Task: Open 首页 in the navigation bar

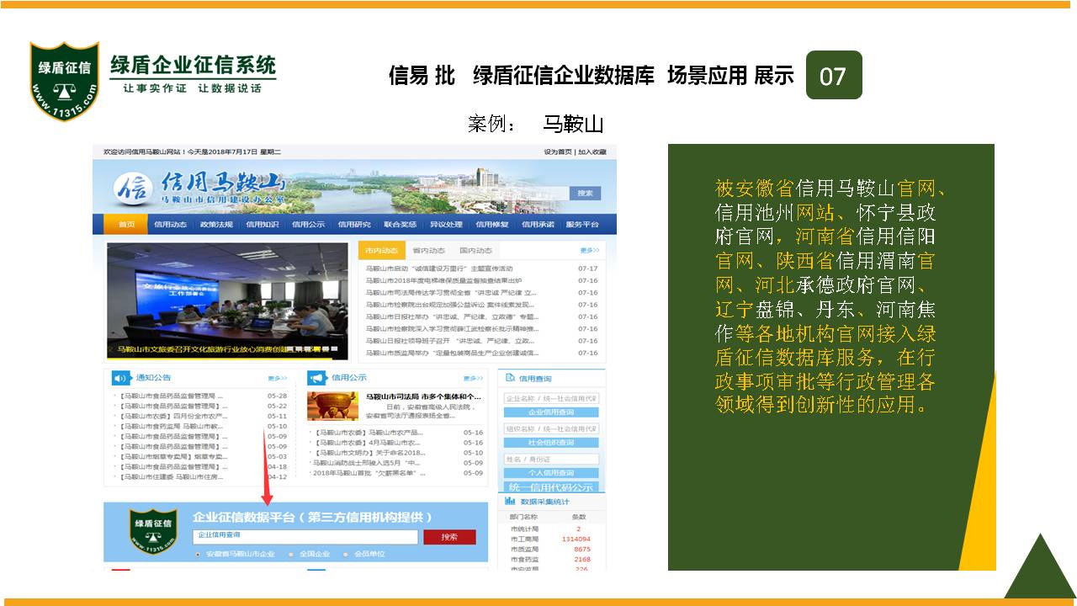Action: coord(126,225)
